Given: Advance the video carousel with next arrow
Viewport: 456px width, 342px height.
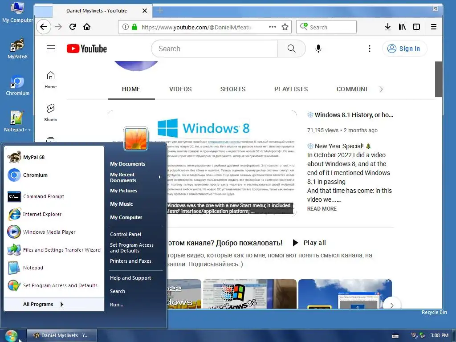Looking at the screenshot, I should coord(392,305).
